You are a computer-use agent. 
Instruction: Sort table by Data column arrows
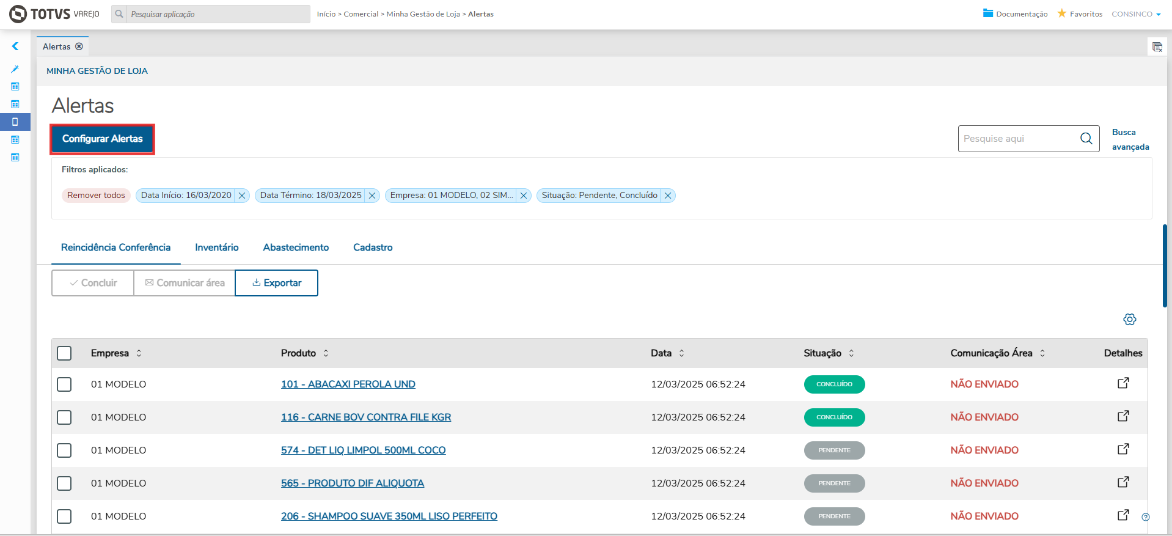click(681, 353)
